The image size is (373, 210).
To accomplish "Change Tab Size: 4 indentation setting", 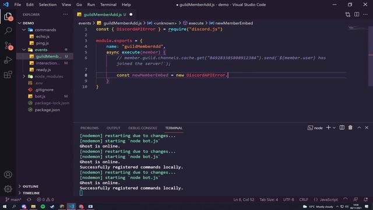I will pyautogui.click(x=269, y=199).
